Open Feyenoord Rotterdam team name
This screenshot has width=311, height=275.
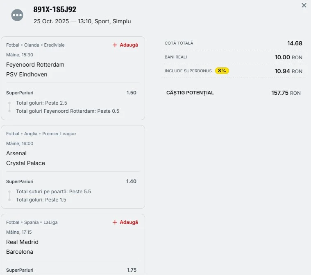pos(35,65)
